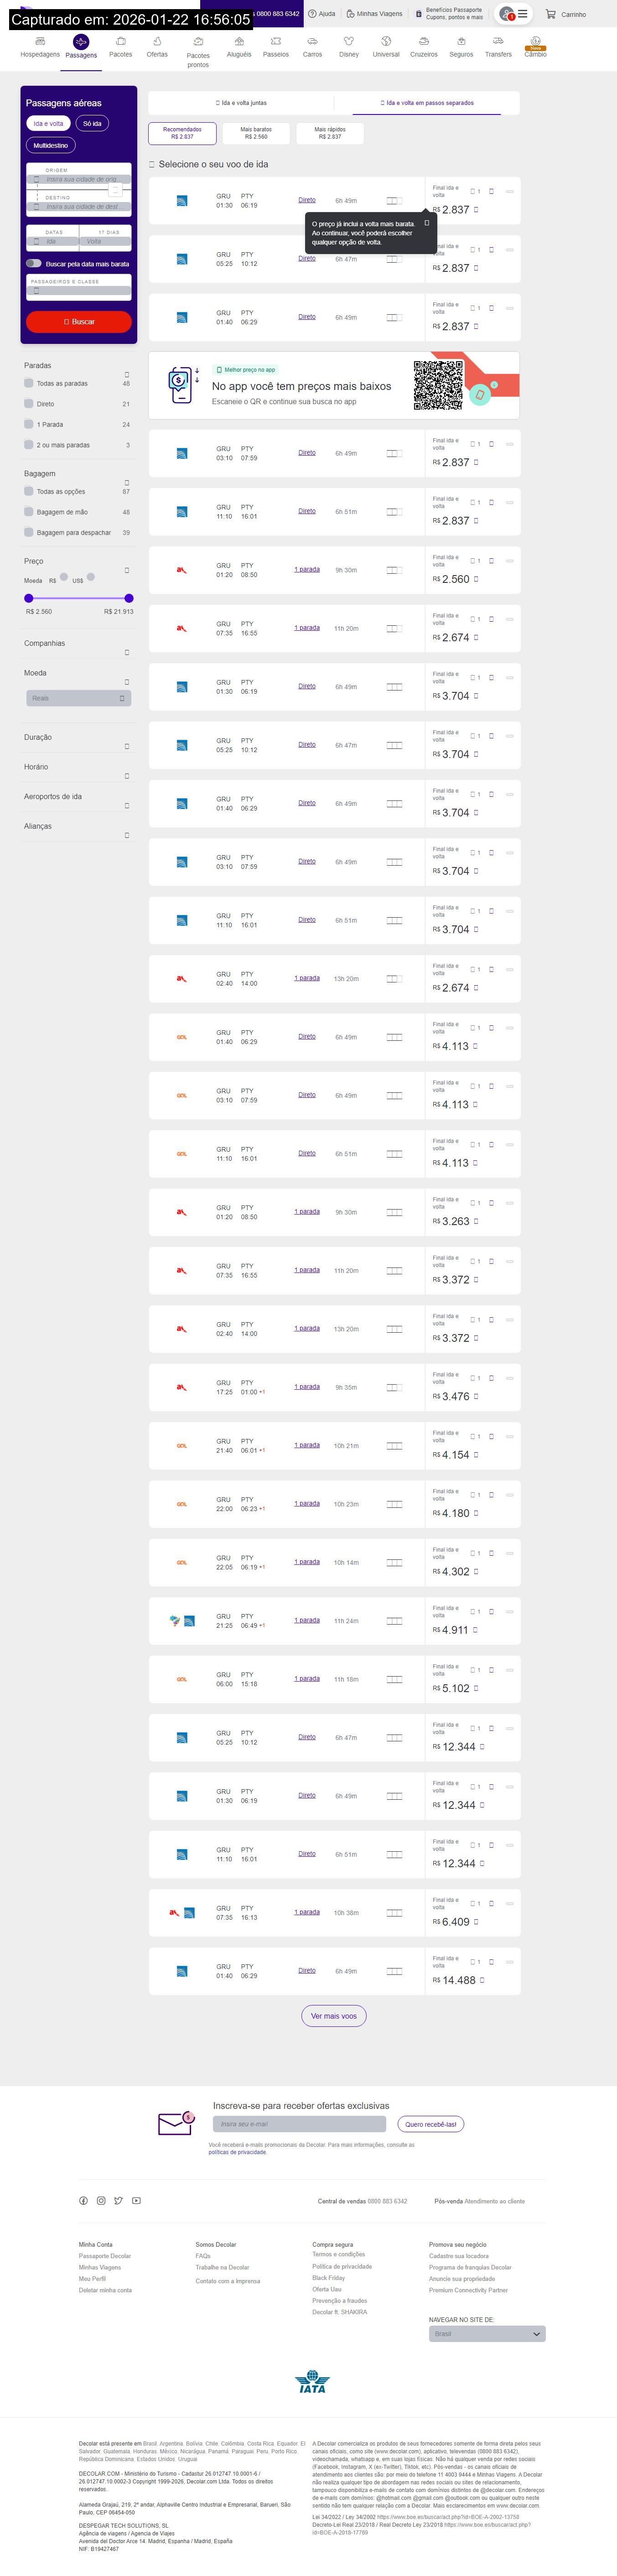Open the Moeda Reais dropdown
This screenshot has width=617, height=2576.
[x=79, y=698]
